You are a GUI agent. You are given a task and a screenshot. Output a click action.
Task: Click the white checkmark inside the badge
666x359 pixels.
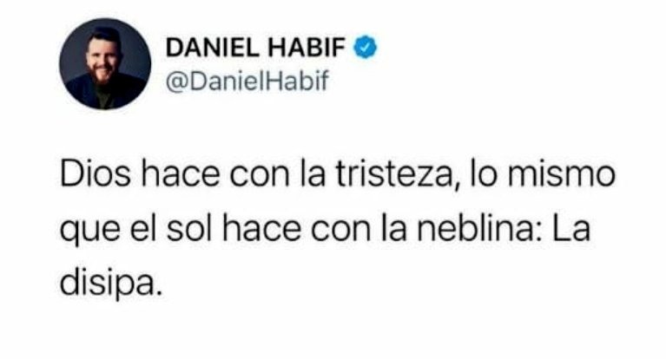point(366,48)
